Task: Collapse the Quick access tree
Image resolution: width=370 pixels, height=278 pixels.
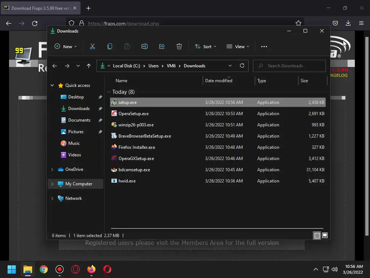Action: click(x=52, y=85)
